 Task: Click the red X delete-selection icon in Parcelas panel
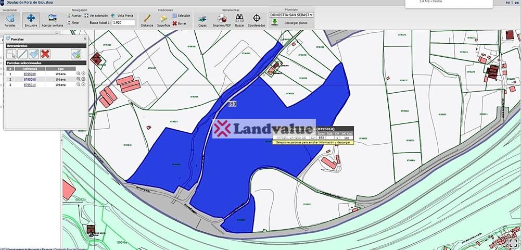[46, 54]
